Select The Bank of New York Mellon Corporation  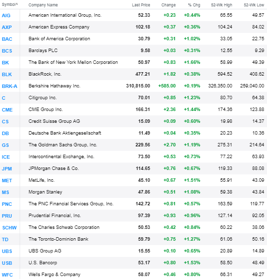tap(73, 62)
